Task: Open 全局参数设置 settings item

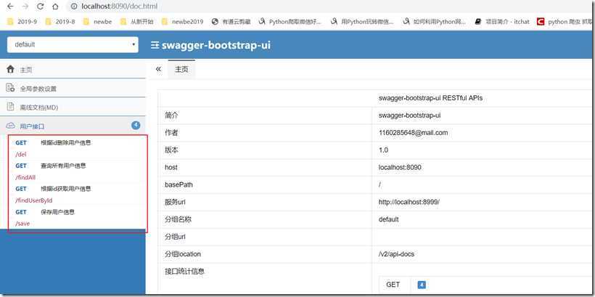Action: pyautogui.click(x=73, y=89)
